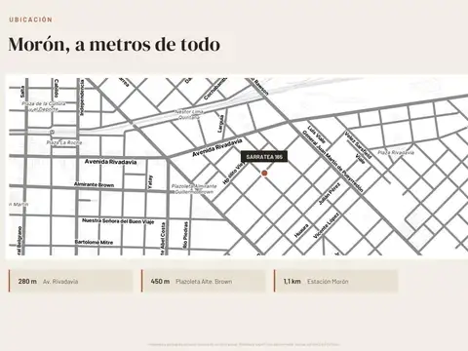Click Nuestra Señora del Buen Viaje label
The height and width of the screenshot is (351, 468).
pyautogui.click(x=118, y=221)
